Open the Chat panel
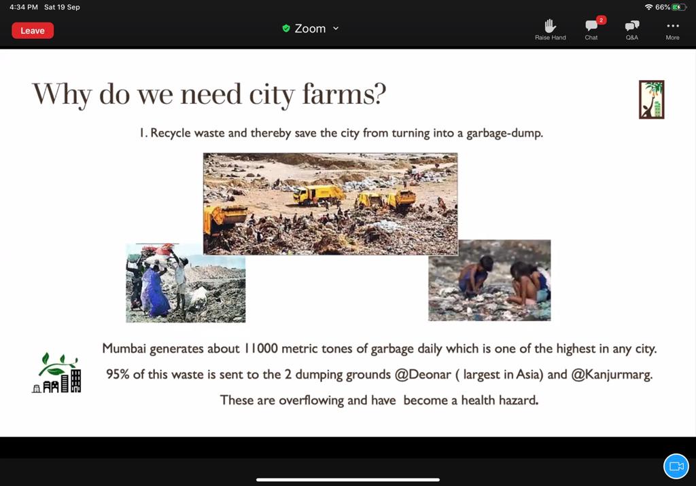The width and height of the screenshot is (696, 486). 591,30
